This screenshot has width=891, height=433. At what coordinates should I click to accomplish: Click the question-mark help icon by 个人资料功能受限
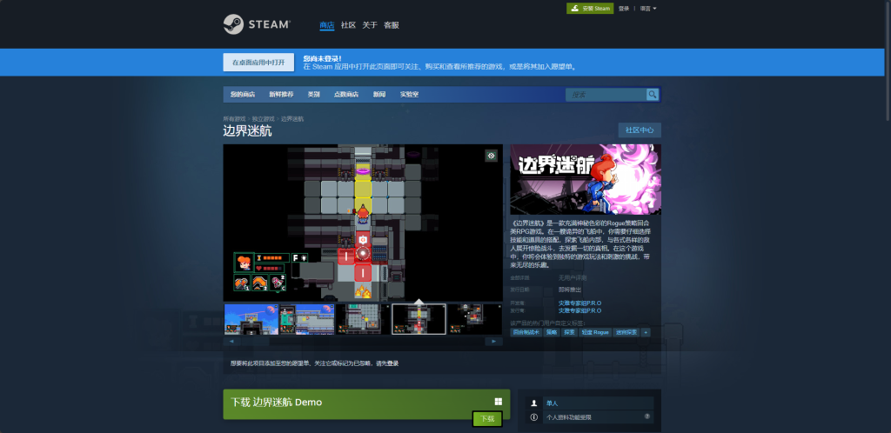(x=647, y=416)
